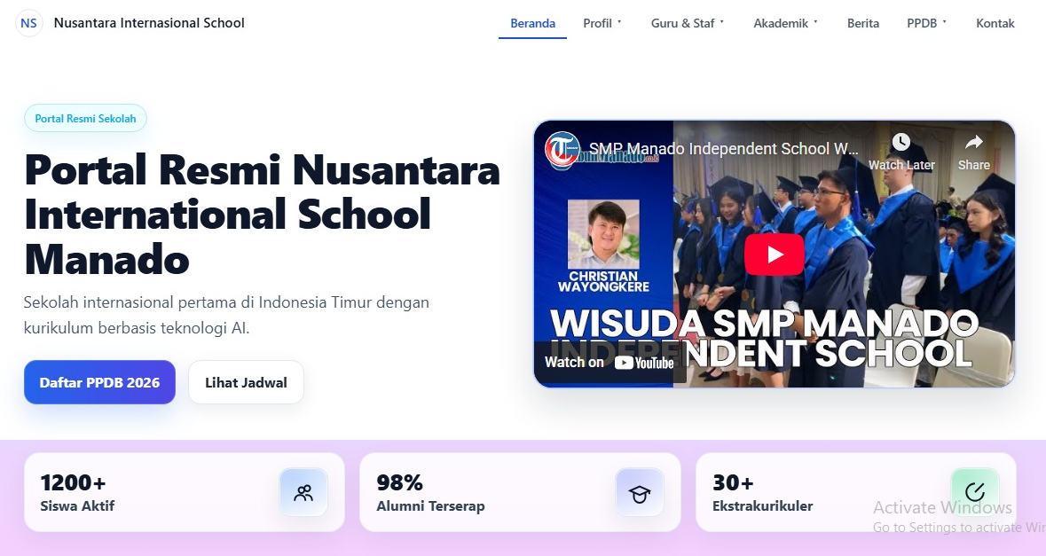Expand the Guru & Staf dropdown

coord(683,23)
